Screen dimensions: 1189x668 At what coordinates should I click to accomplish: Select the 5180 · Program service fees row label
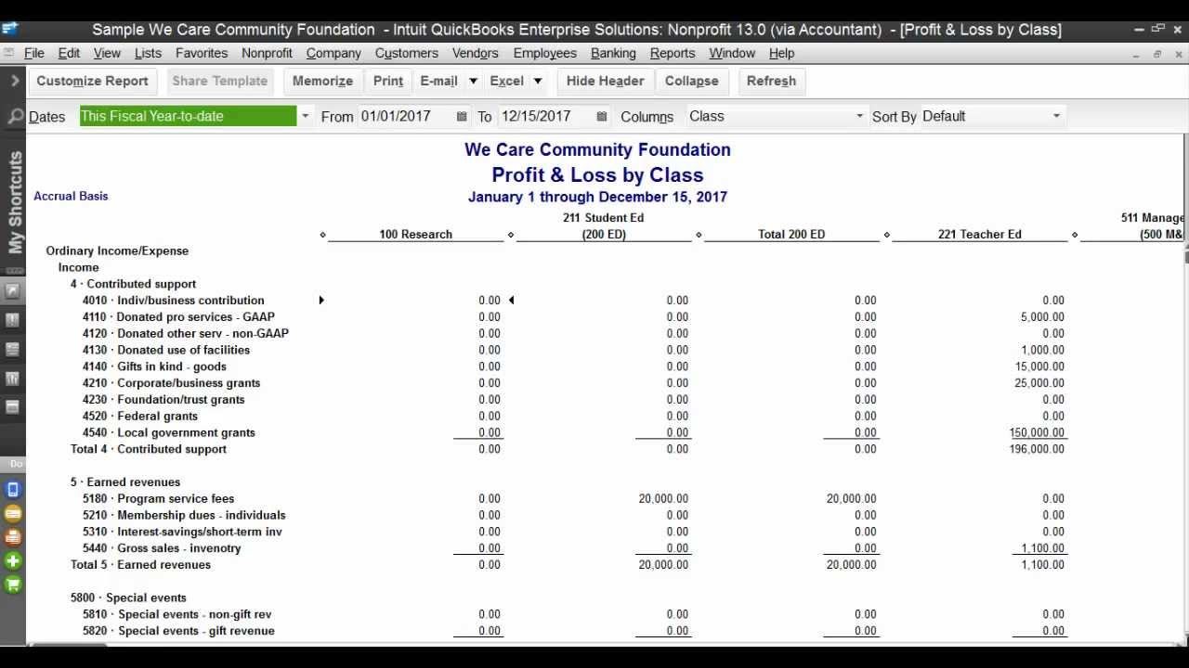point(158,499)
